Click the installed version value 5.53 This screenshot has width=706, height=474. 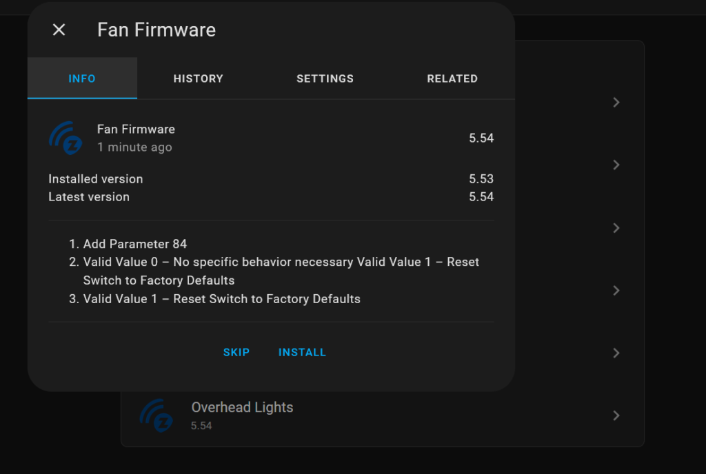[481, 179]
